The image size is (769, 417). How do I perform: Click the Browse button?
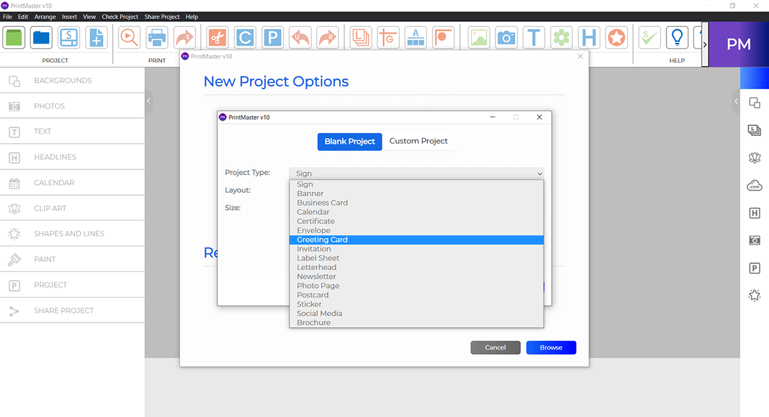[x=551, y=347]
